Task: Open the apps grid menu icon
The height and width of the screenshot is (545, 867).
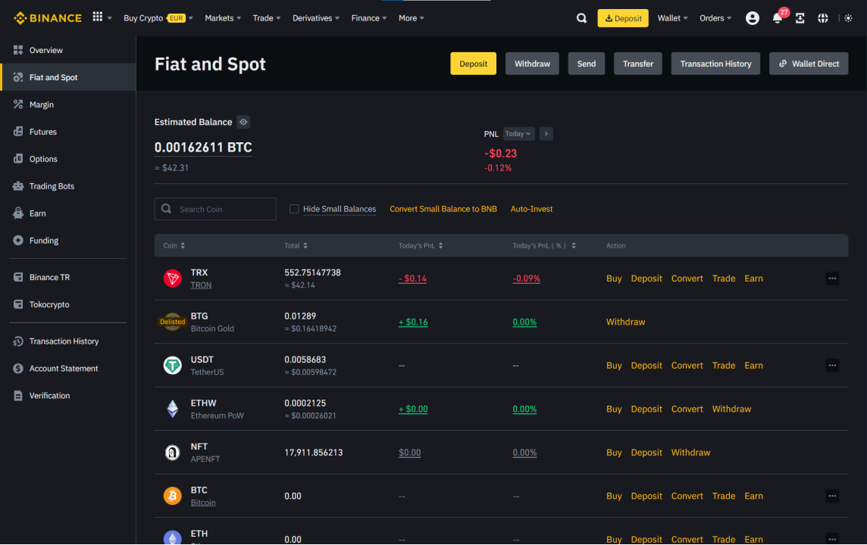Action: 98,17
